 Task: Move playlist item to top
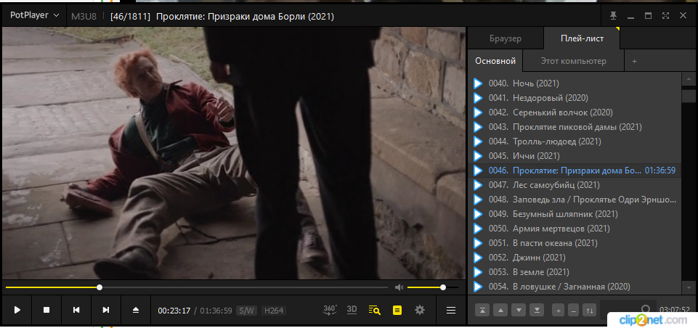coord(482,310)
